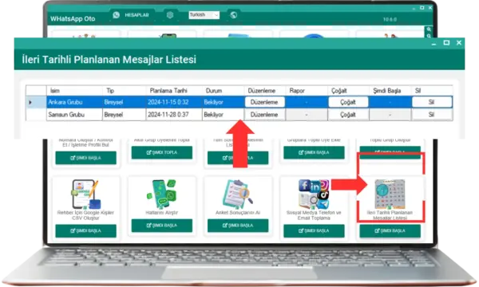Click ŞİMDİ TOPLA under Aktif Grup Üyelerini Topla
The width and height of the screenshot is (479, 287).
pos(162,152)
